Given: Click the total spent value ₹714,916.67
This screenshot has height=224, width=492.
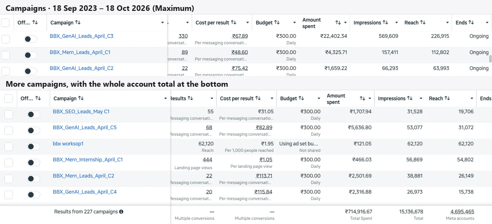Looking at the screenshot, I should point(358,212).
